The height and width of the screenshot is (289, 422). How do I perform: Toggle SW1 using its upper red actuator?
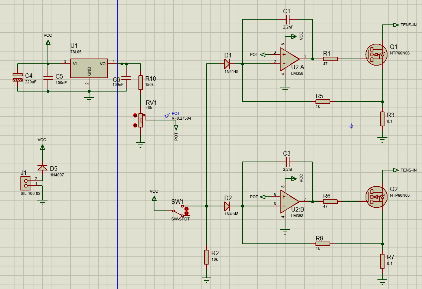[x=186, y=209]
